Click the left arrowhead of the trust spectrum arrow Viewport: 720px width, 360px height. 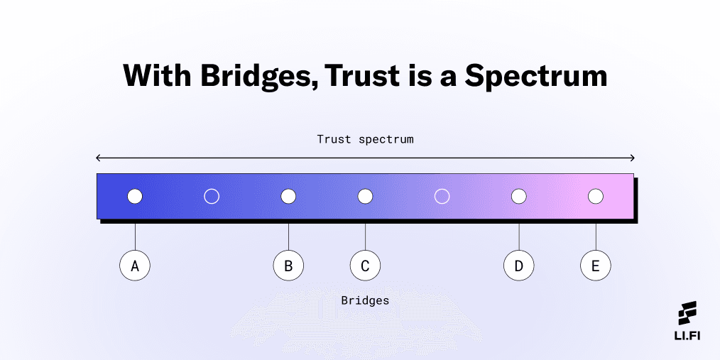[99, 158]
